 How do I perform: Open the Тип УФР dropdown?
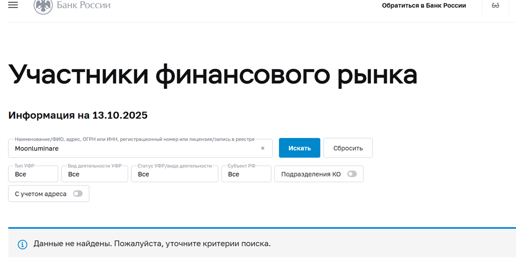(x=33, y=174)
